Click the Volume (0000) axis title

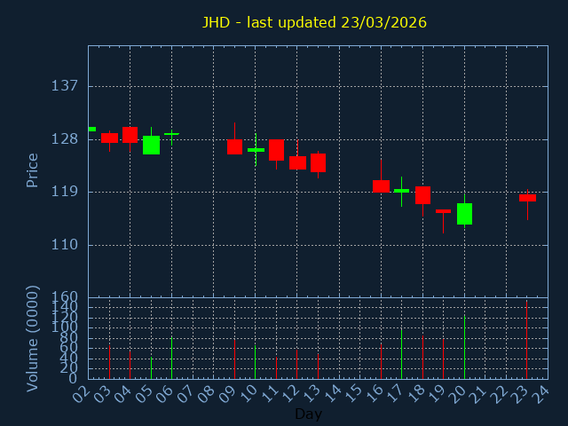(x=33, y=338)
